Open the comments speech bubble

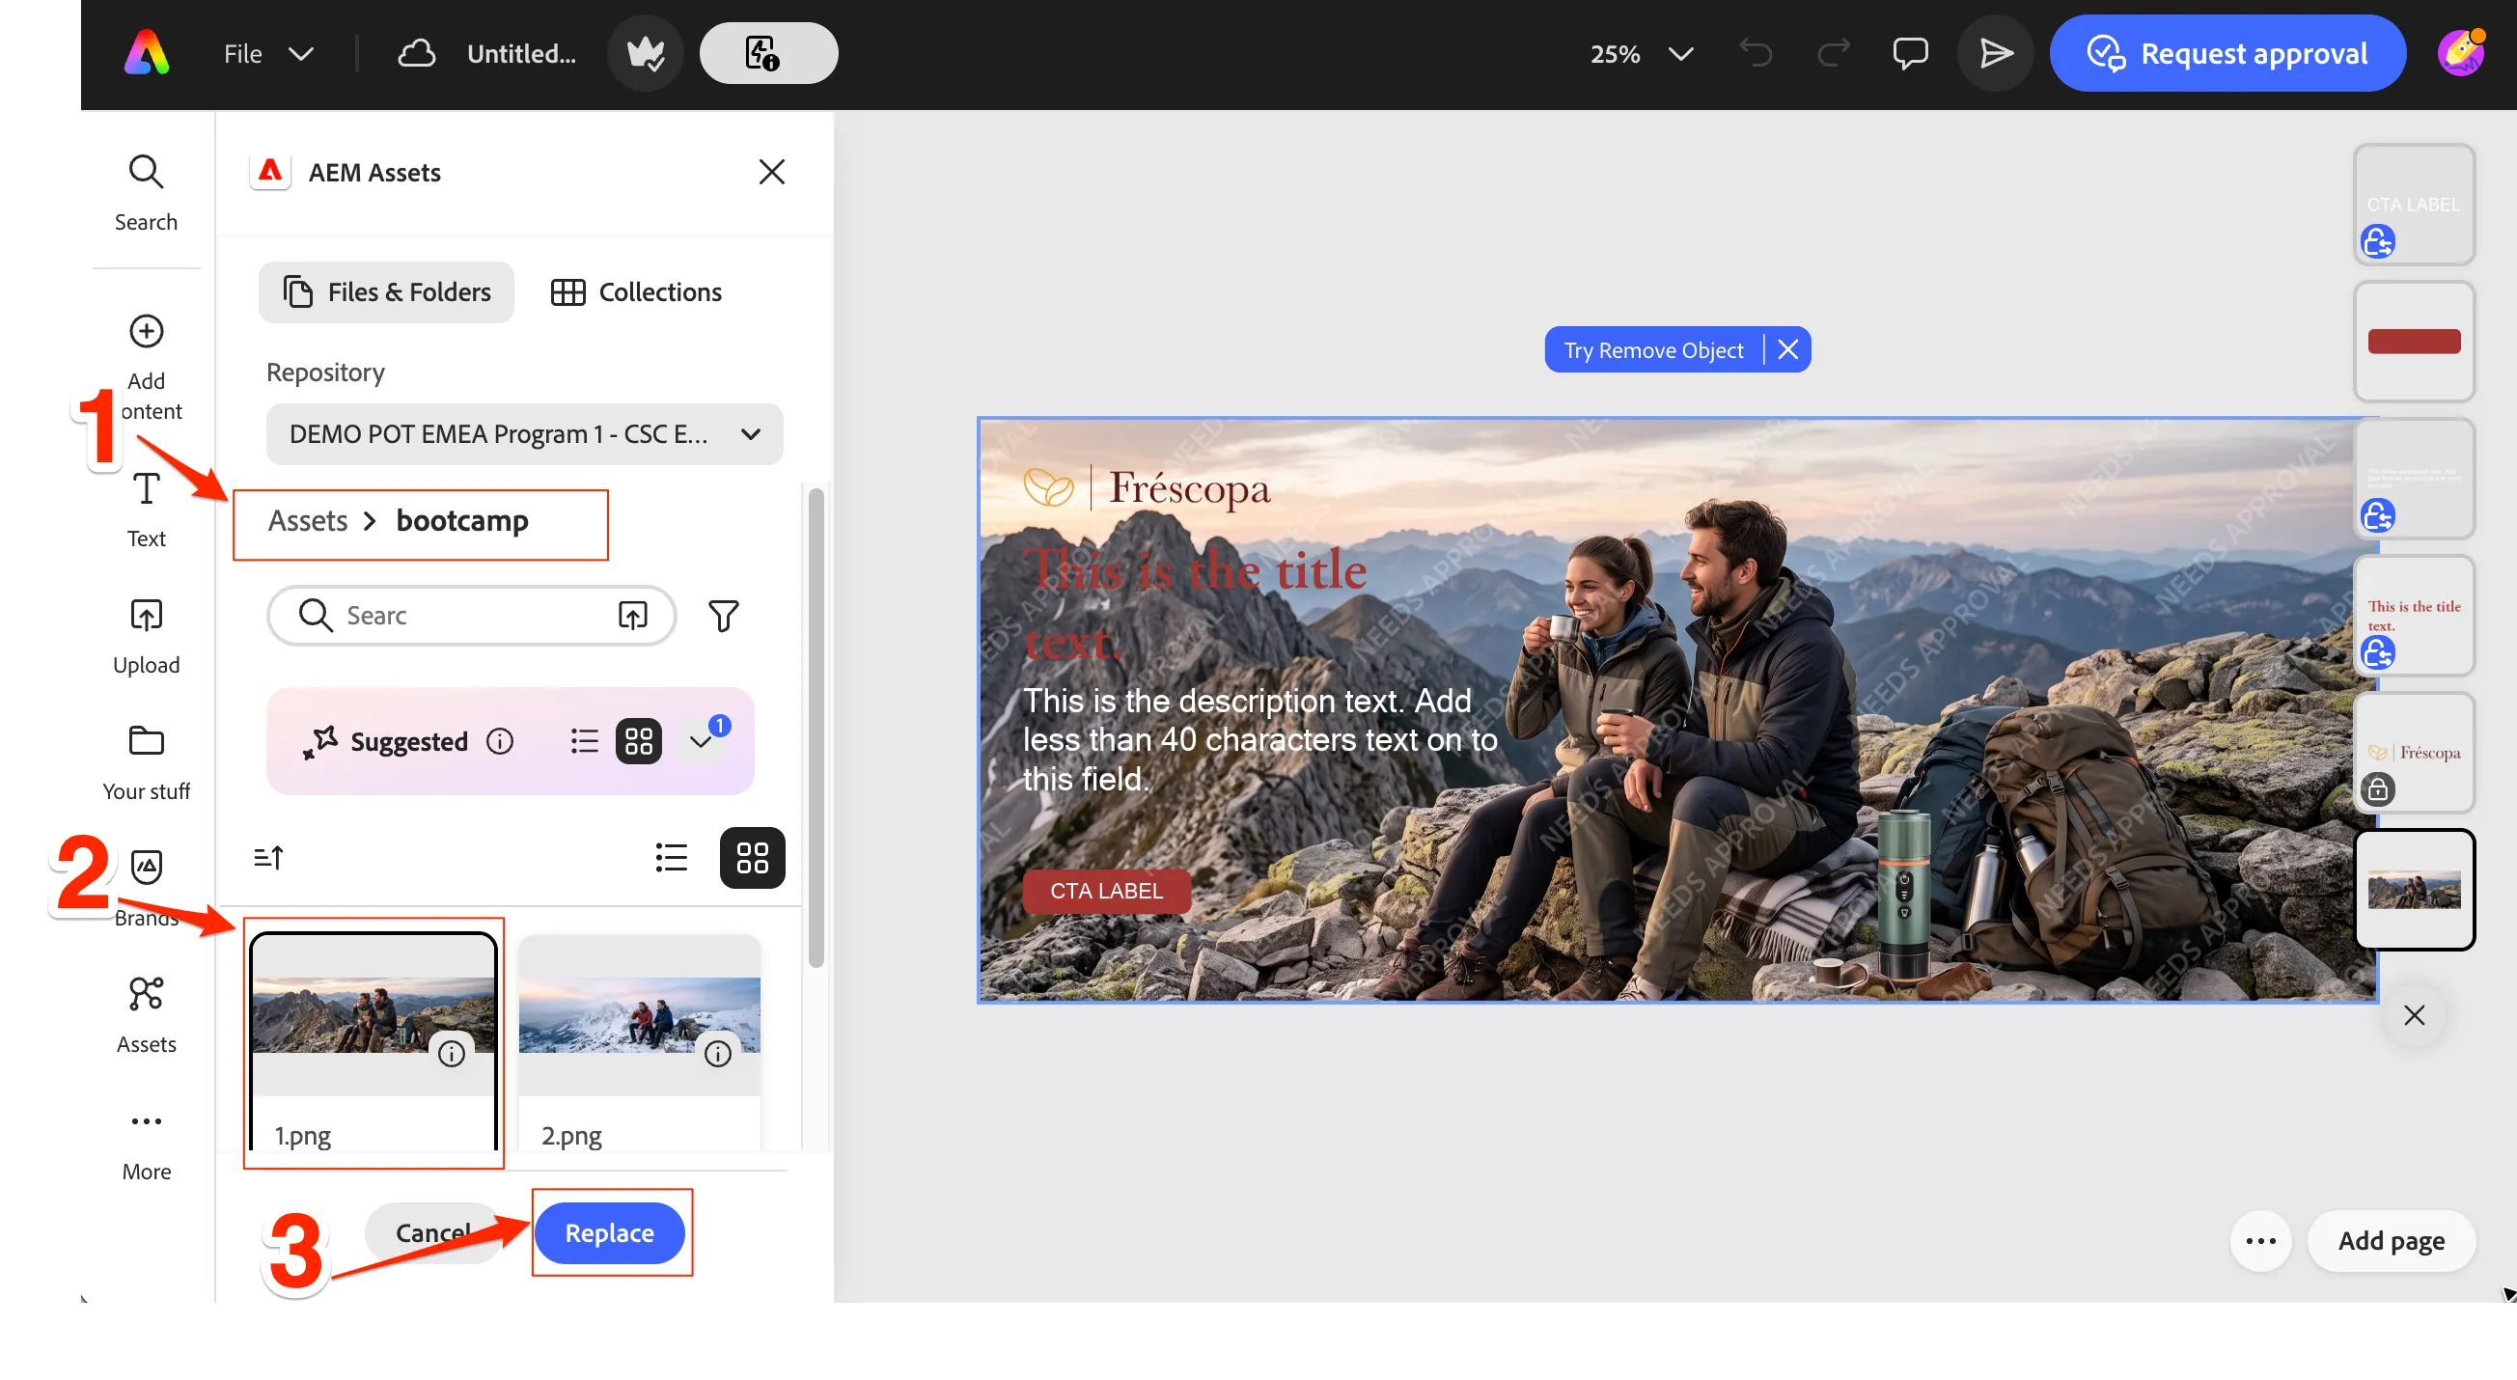click(x=1910, y=53)
